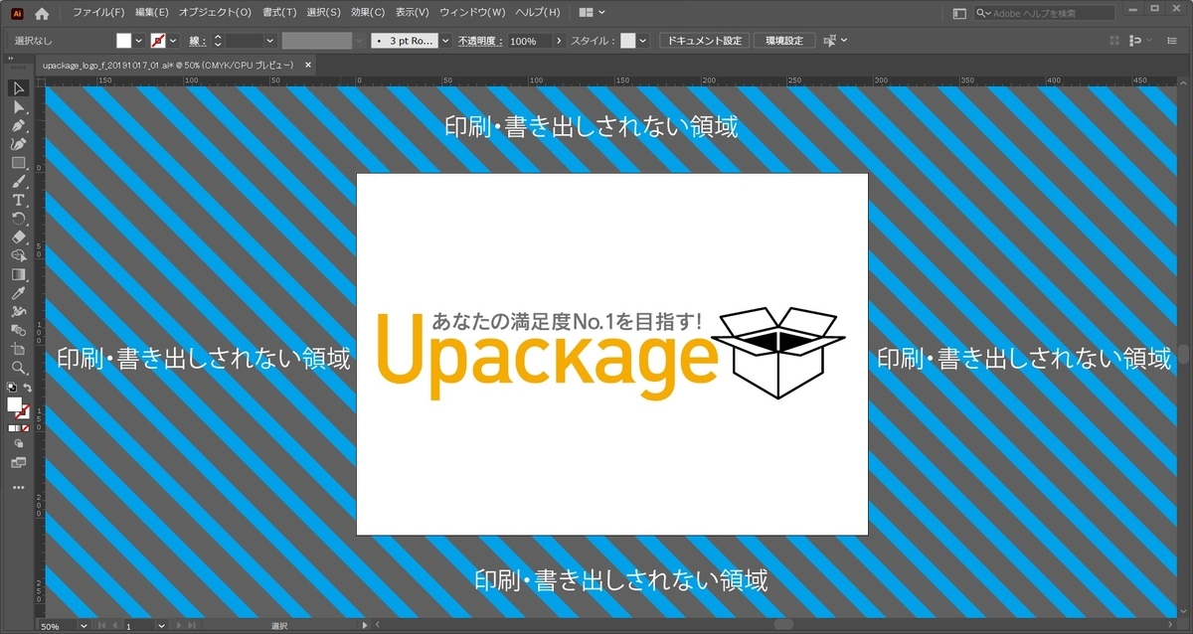The width and height of the screenshot is (1193, 634).
Task: Select the Curvature tool
Action: click(x=18, y=144)
